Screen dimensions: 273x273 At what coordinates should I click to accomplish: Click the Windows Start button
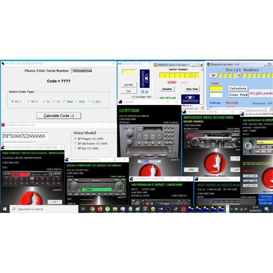tap(4, 209)
